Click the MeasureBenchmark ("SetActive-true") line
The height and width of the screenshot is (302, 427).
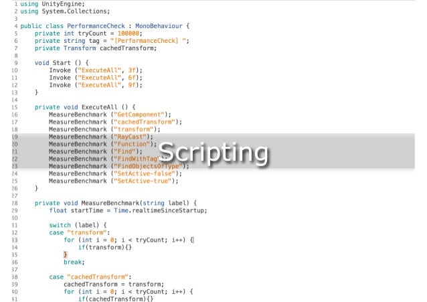114,181
